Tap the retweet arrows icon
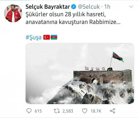Screen dimensions: 138x118 click(57, 111)
